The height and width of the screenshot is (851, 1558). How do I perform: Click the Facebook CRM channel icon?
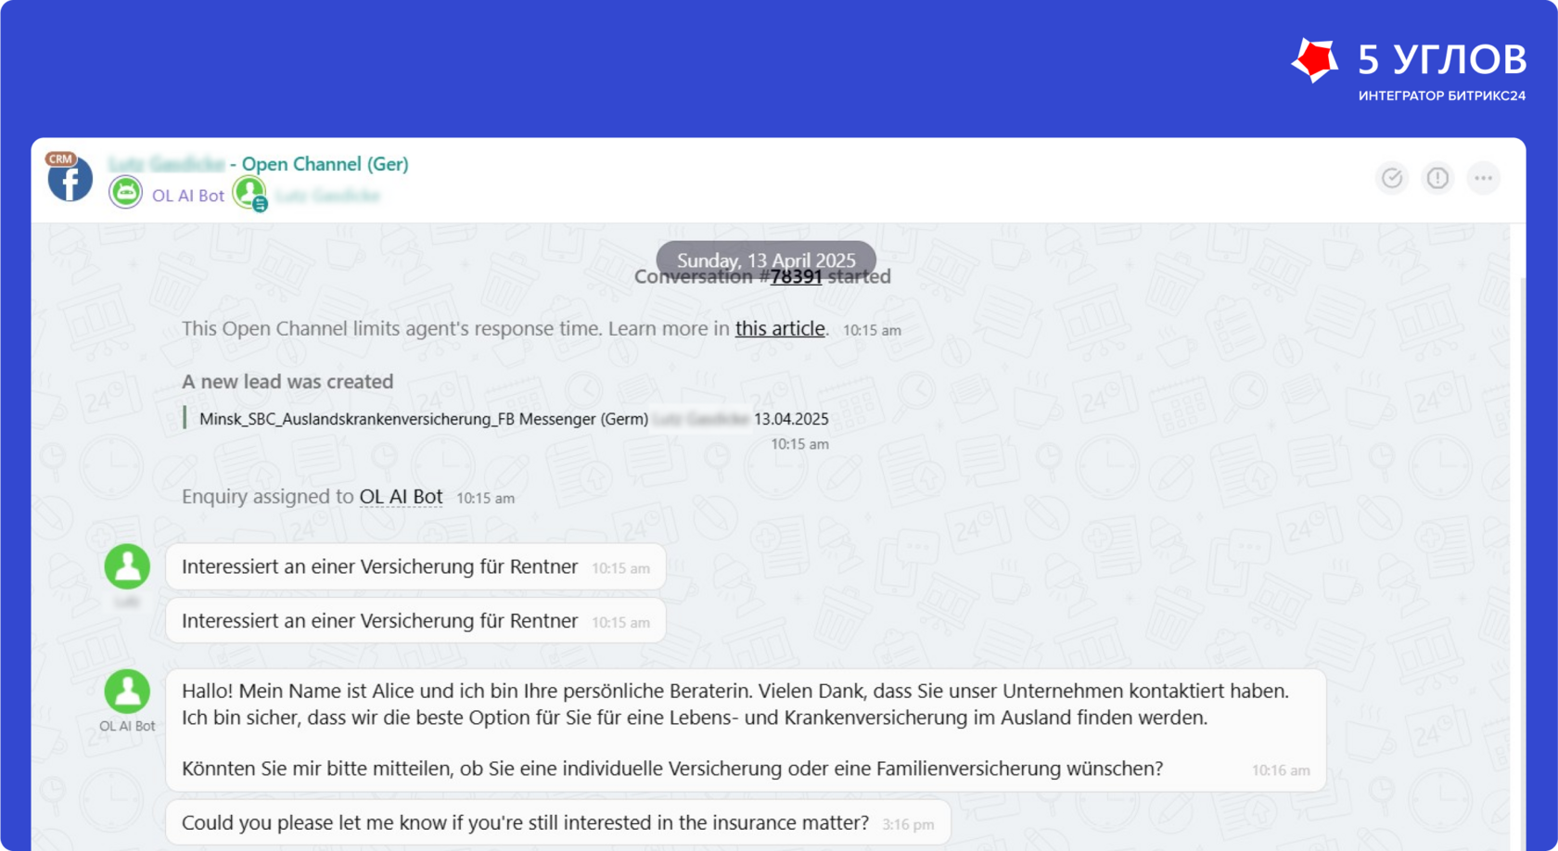pos(70,178)
